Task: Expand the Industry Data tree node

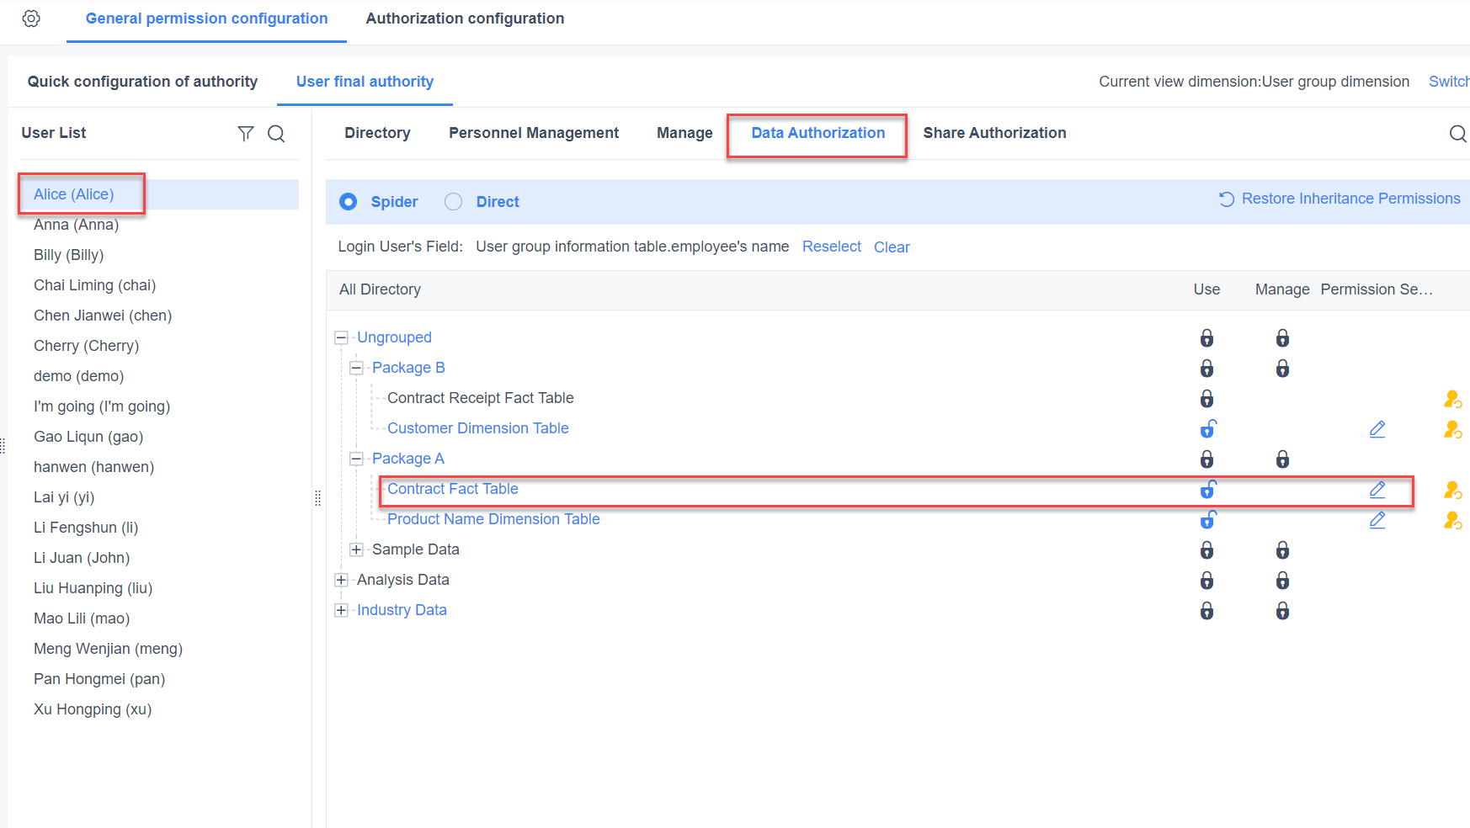Action: 341,610
